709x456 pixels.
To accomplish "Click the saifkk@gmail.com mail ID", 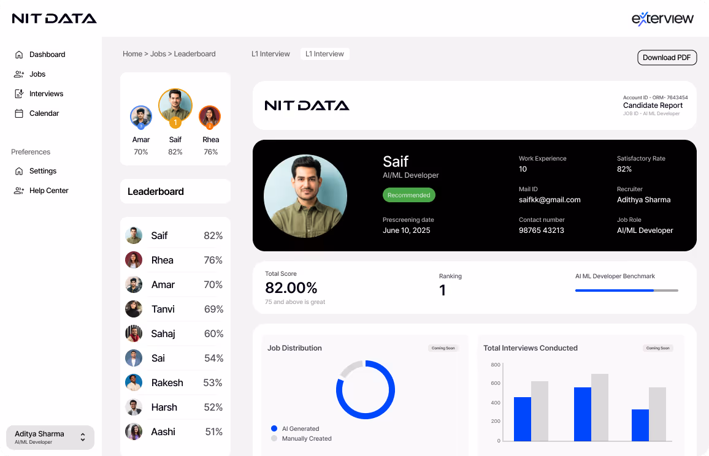I will tap(550, 200).
